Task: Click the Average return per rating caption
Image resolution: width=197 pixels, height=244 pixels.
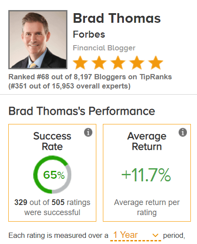Action: (147, 208)
